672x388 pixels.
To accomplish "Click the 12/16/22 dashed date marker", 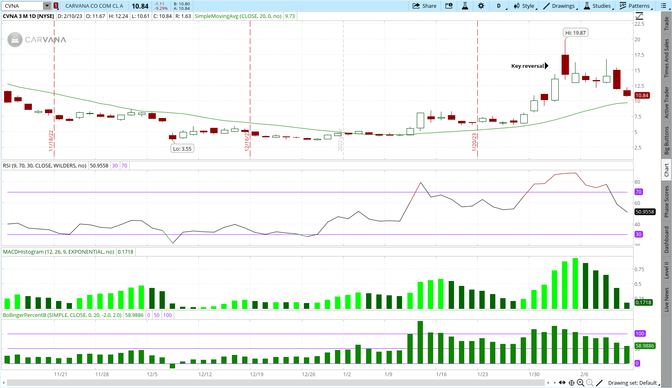I will tap(247, 141).
